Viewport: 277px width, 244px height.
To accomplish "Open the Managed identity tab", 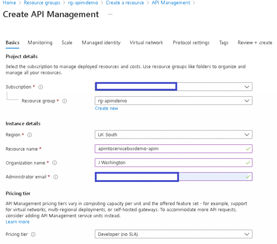I will coord(101,43).
